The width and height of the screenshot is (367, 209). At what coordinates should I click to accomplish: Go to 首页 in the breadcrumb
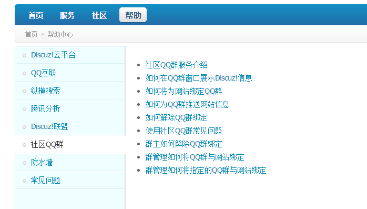32,34
